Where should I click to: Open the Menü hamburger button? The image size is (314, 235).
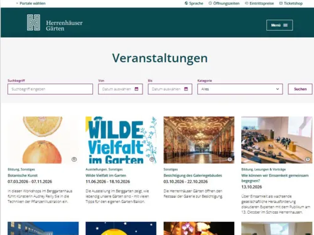click(279, 25)
